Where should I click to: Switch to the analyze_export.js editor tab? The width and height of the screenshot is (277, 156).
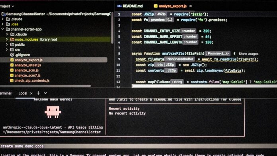click(173, 6)
